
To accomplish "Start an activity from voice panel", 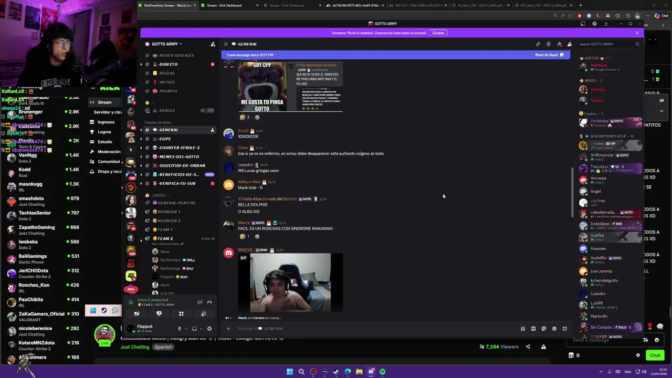I will (x=181, y=313).
